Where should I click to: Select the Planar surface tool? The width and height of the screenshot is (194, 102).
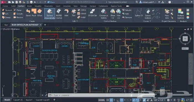point(17,10)
